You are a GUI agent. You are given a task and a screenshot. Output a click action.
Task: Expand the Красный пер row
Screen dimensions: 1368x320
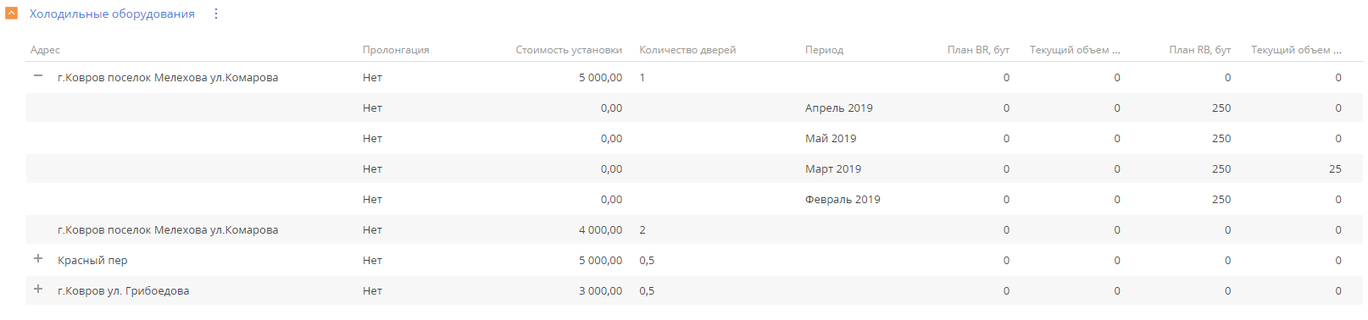38,259
